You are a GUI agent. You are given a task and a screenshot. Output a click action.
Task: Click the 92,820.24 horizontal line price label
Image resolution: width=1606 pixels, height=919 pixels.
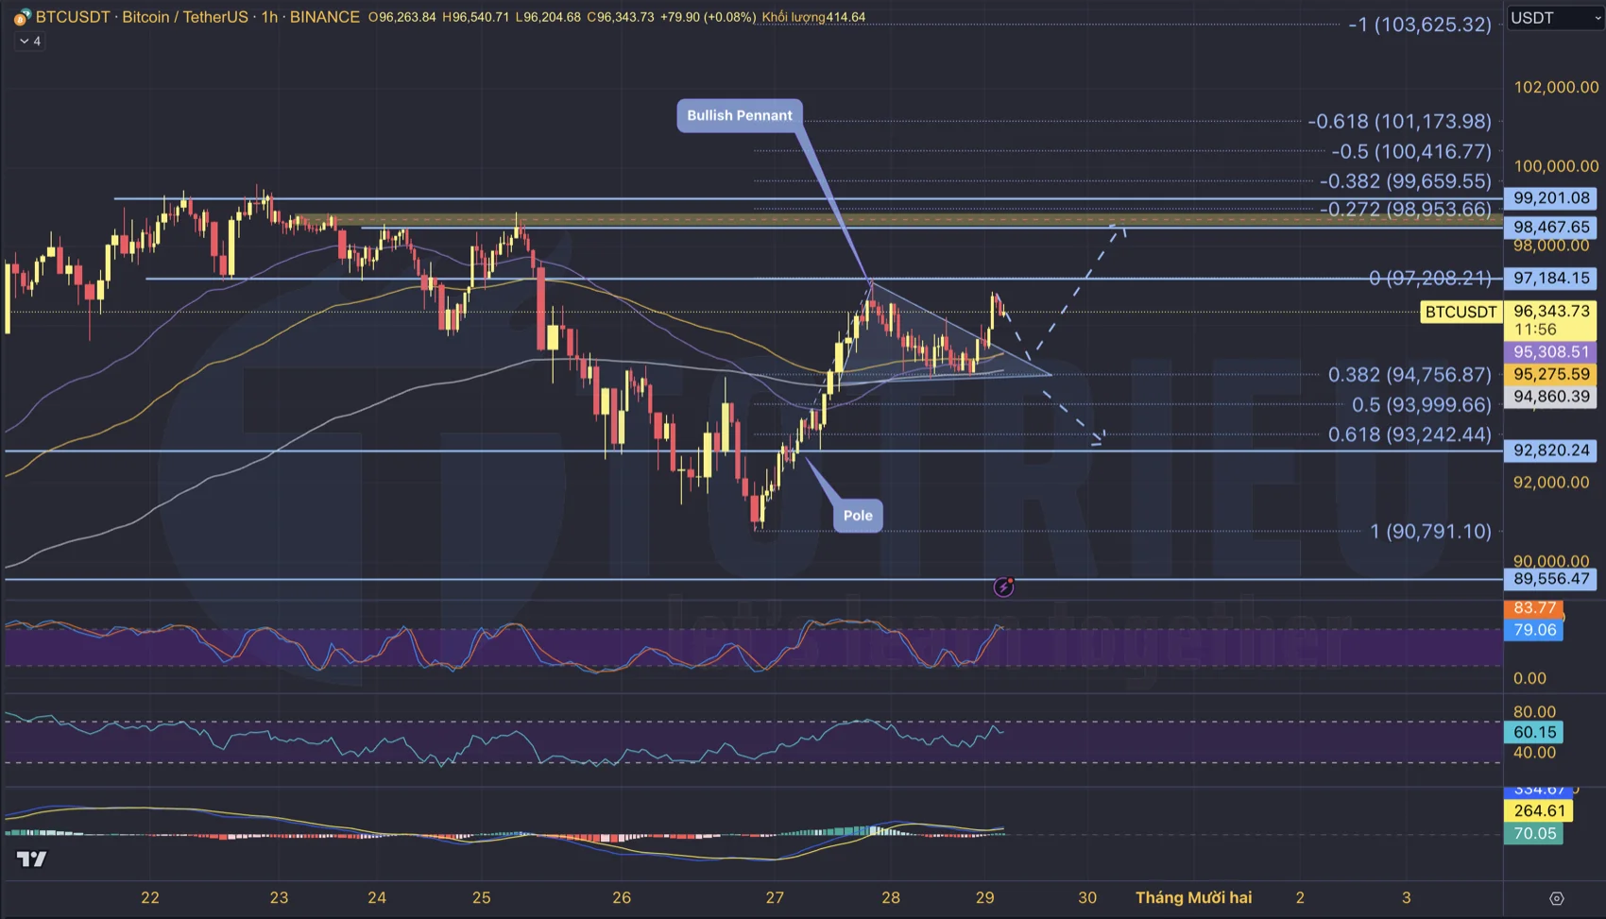pos(1551,451)
